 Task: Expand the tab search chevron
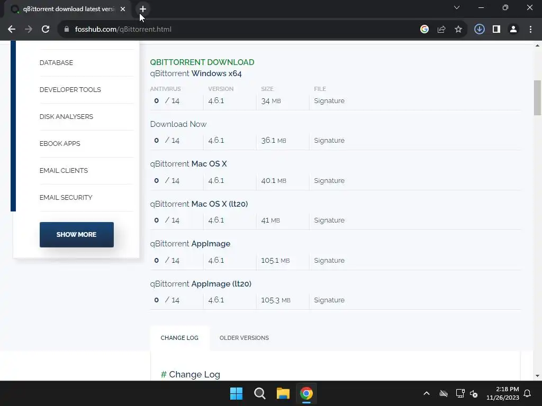click(x=457, y=7)
